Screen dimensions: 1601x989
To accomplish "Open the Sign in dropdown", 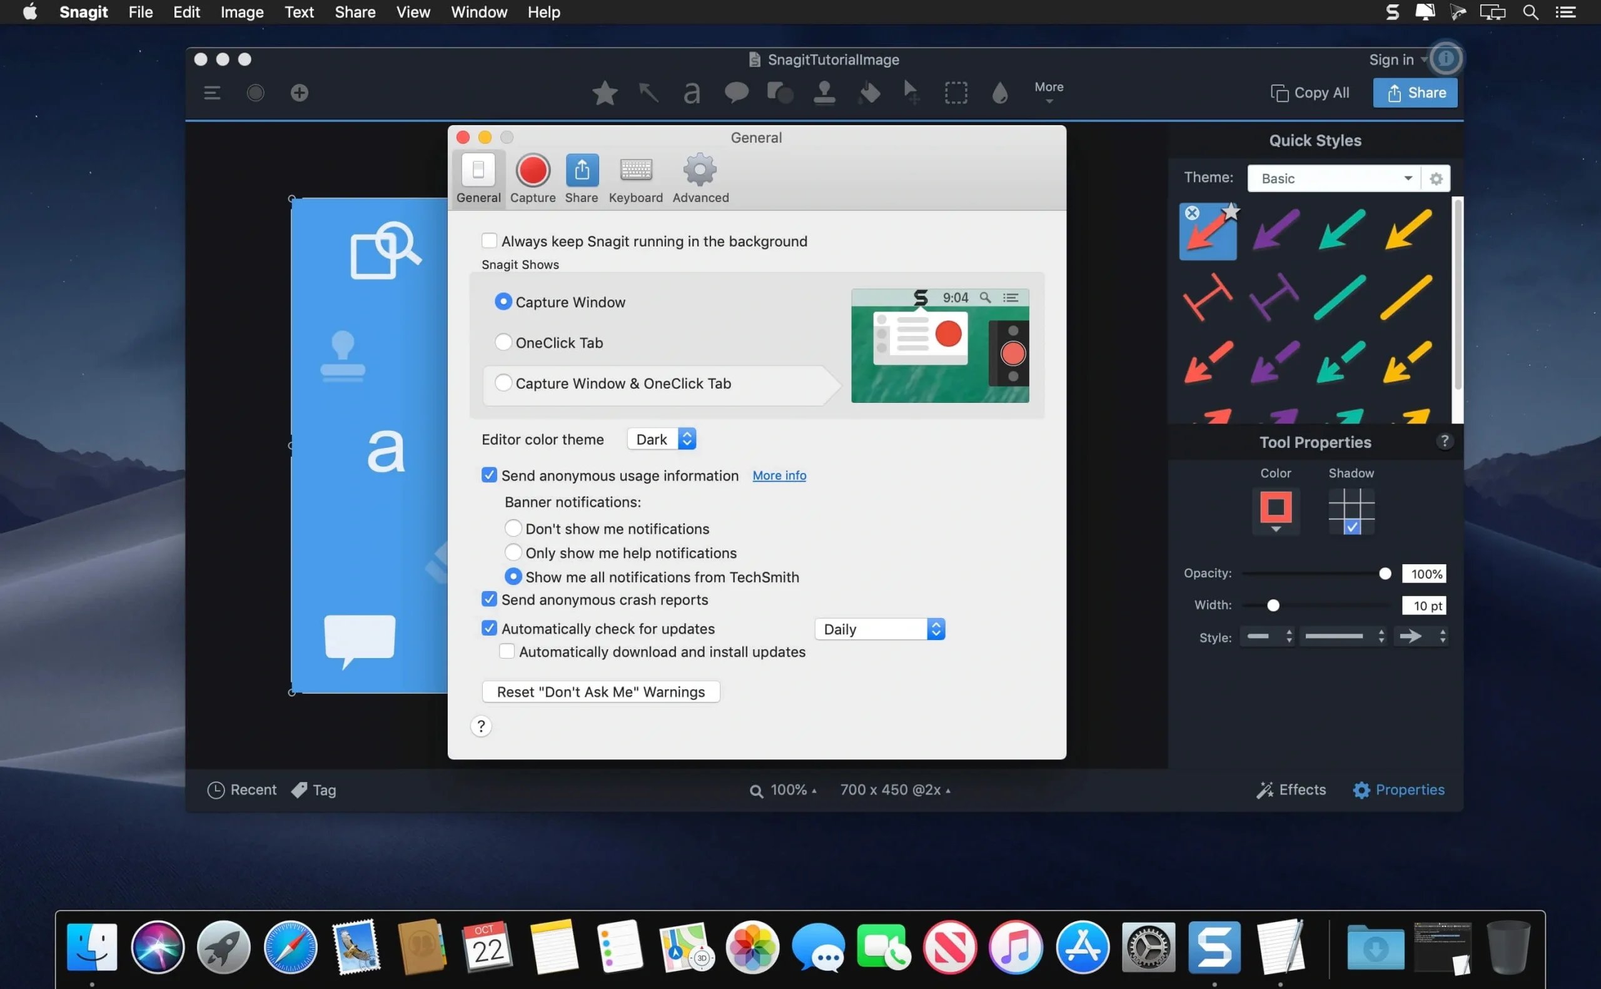I will pos(1398,59).
